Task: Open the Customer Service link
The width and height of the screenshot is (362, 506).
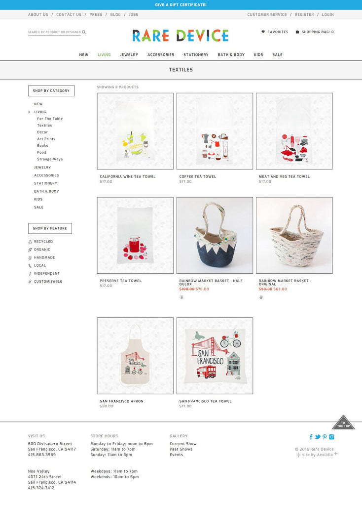Action: tap(267, 14)
